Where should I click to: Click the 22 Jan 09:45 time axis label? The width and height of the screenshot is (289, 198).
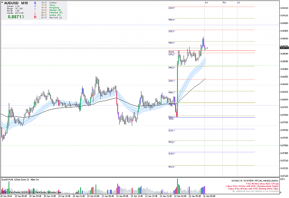tap(209, 196)
